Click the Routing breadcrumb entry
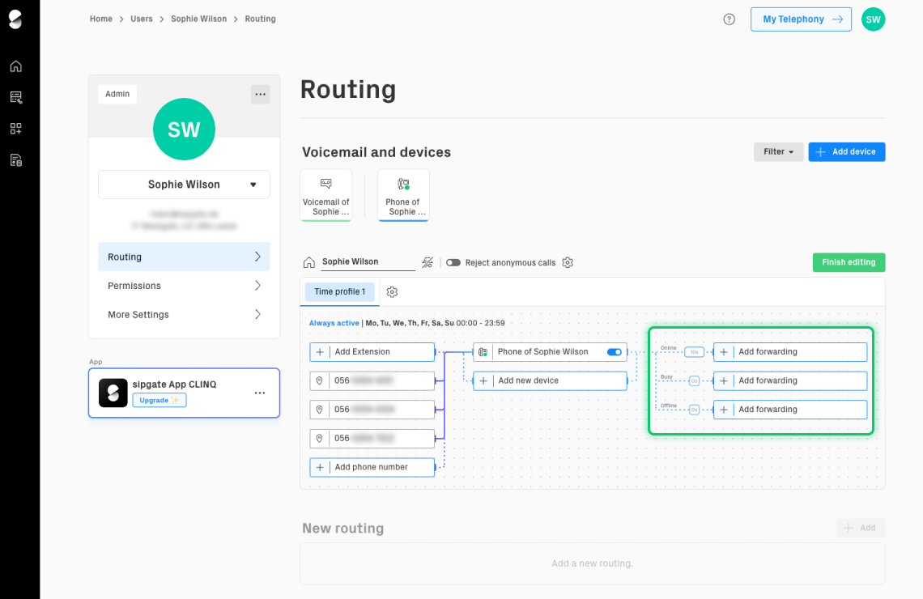The width and height of the screenshot is (923, 599). tap(260, 19)
